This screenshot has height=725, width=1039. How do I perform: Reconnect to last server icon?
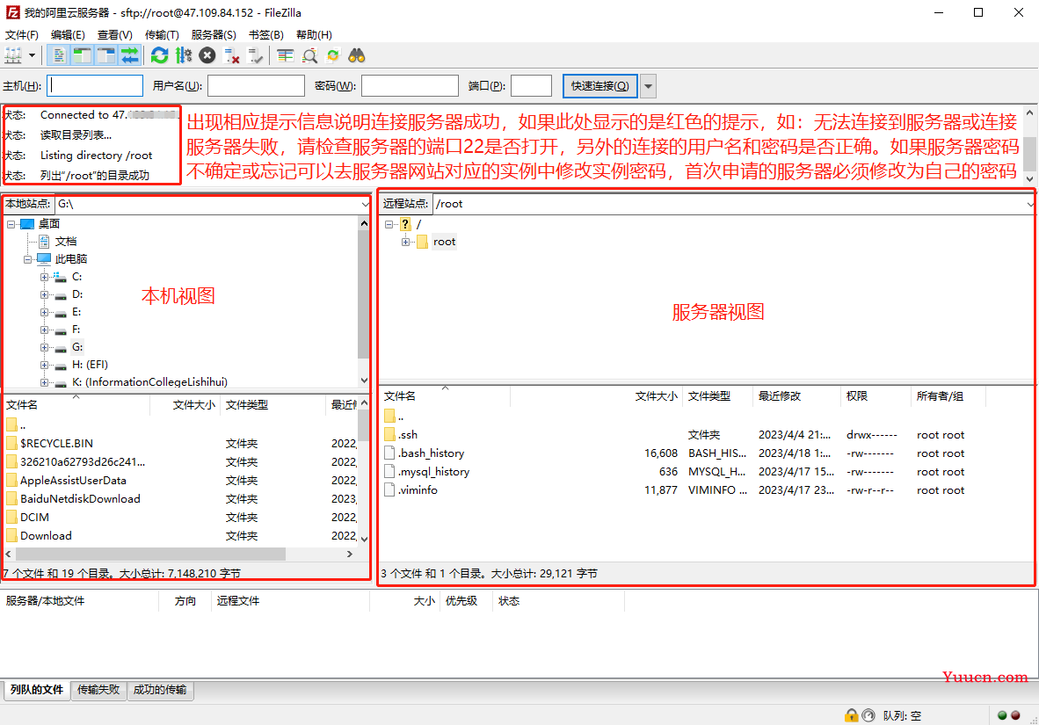pos(255,55)
